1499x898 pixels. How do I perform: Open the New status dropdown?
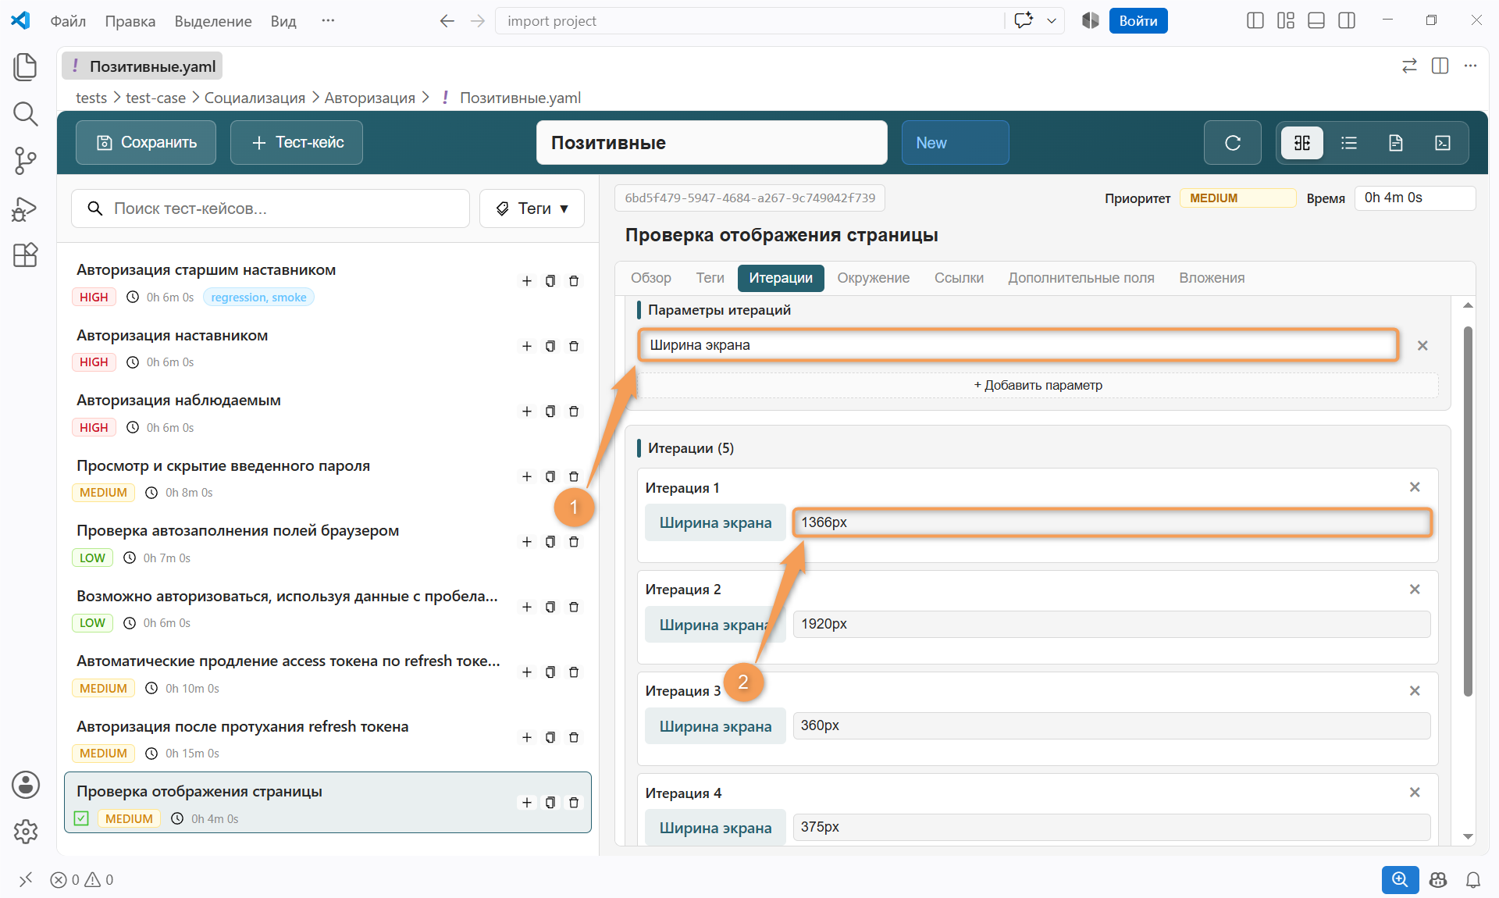tap(955, 143)
